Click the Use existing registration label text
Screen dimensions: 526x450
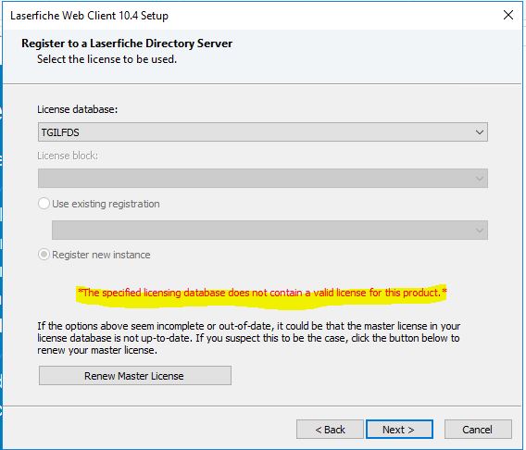(106, 204)
